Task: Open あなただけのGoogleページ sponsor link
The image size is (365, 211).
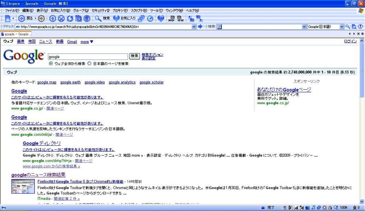Action: pos(284,90)
